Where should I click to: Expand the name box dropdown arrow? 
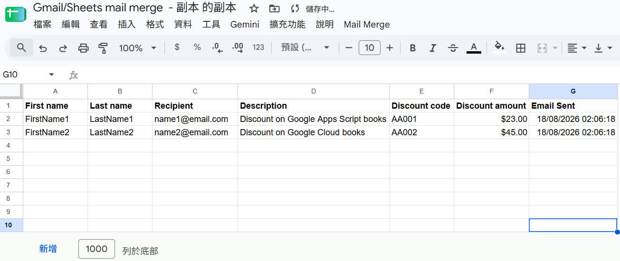(x=52, y=75)
